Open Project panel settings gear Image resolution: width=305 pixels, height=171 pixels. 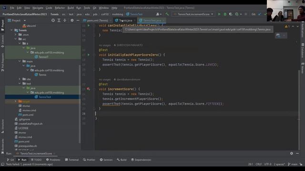pyautogui.click(x=72, y=20)
